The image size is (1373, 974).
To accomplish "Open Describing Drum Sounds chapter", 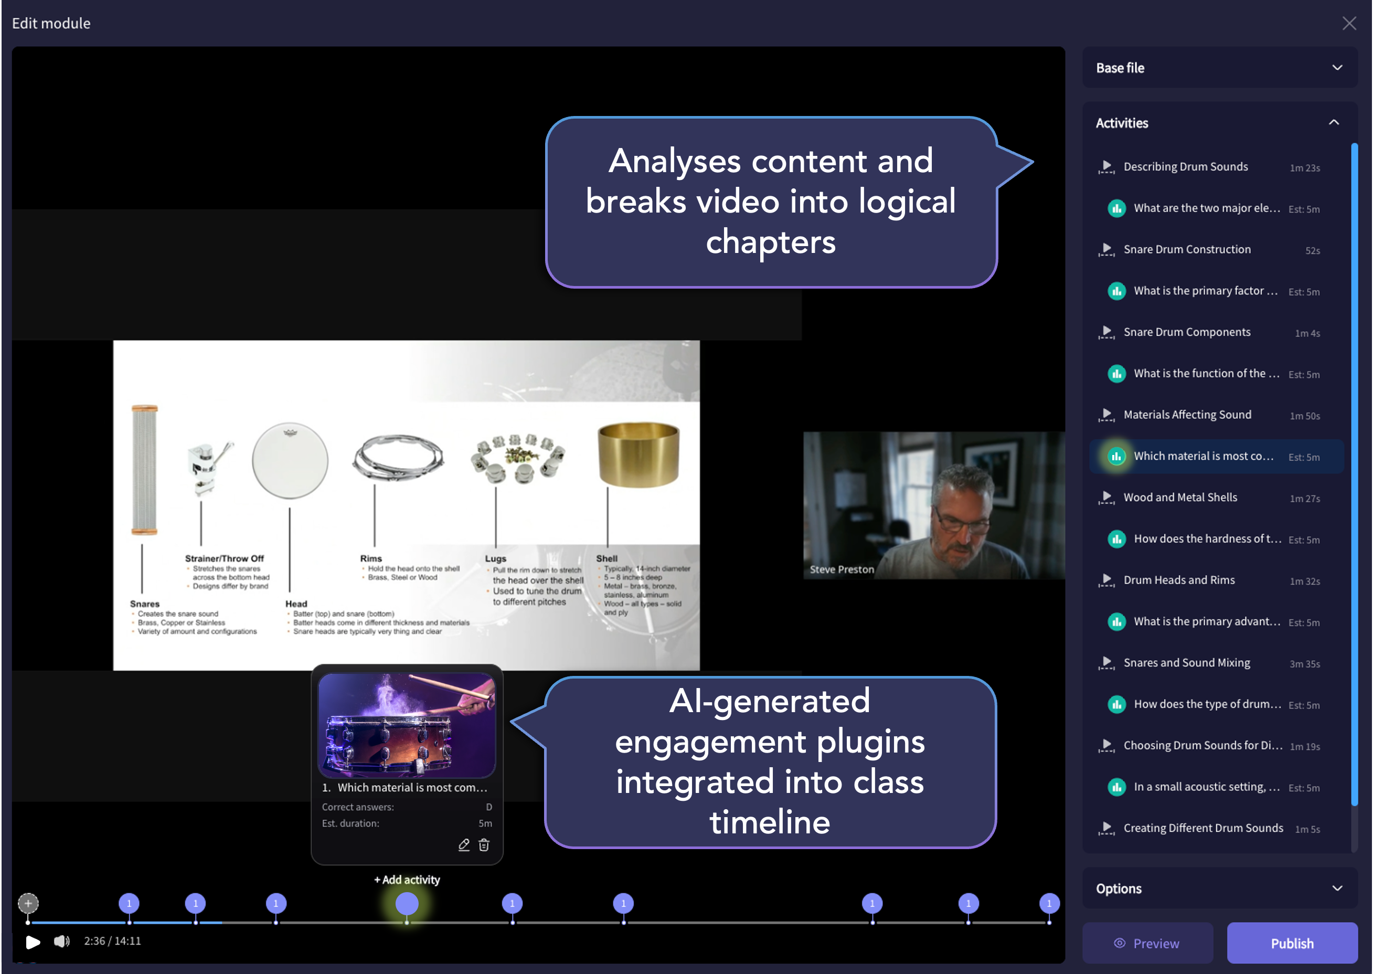I will pos(1216,167).
